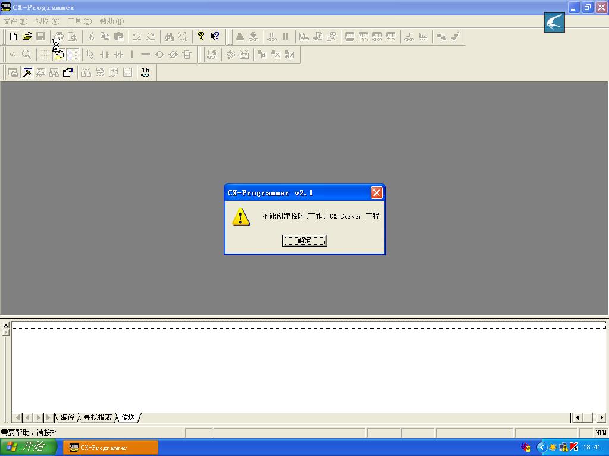The height and width of the screenshot is (456, 609).
Task: Click the Undo arrow icon
Action: 137,36
